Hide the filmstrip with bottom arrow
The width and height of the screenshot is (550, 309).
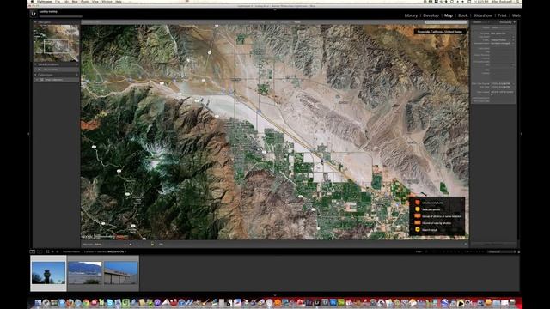coord(275,295)
